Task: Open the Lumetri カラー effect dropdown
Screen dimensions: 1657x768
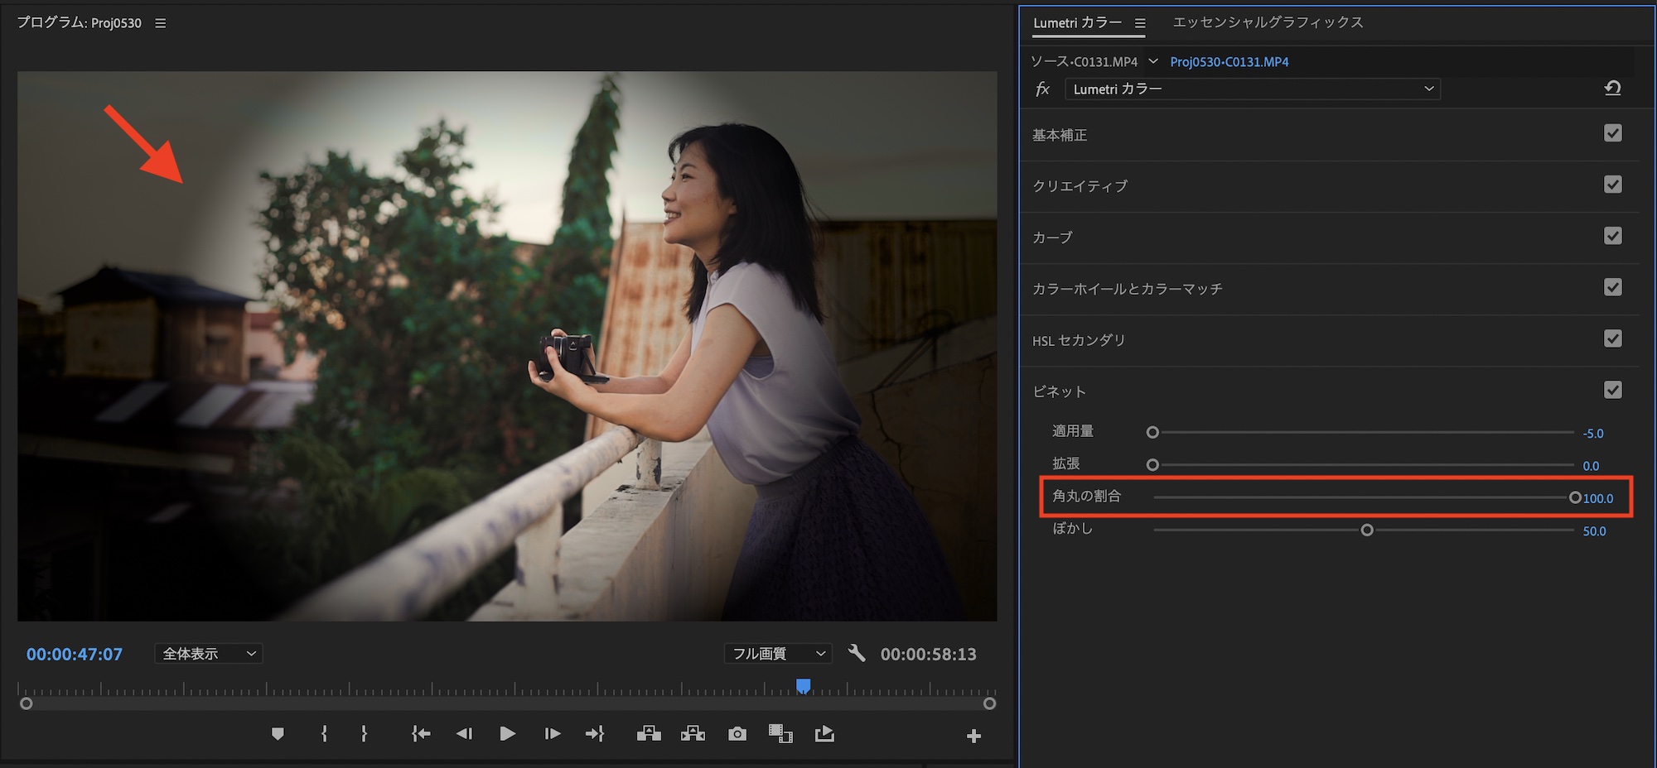Action: click(1252, 89)
